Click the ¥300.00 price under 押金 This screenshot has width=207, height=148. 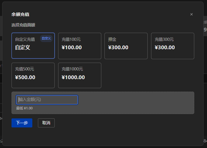(x=118, y=48)
